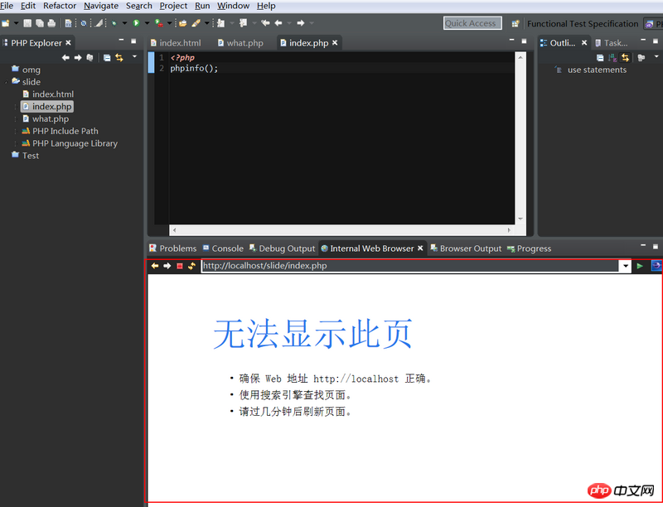This screenshot has height=507, width=663.
Task: Open the Progress tab
Action: pos(530,249)
